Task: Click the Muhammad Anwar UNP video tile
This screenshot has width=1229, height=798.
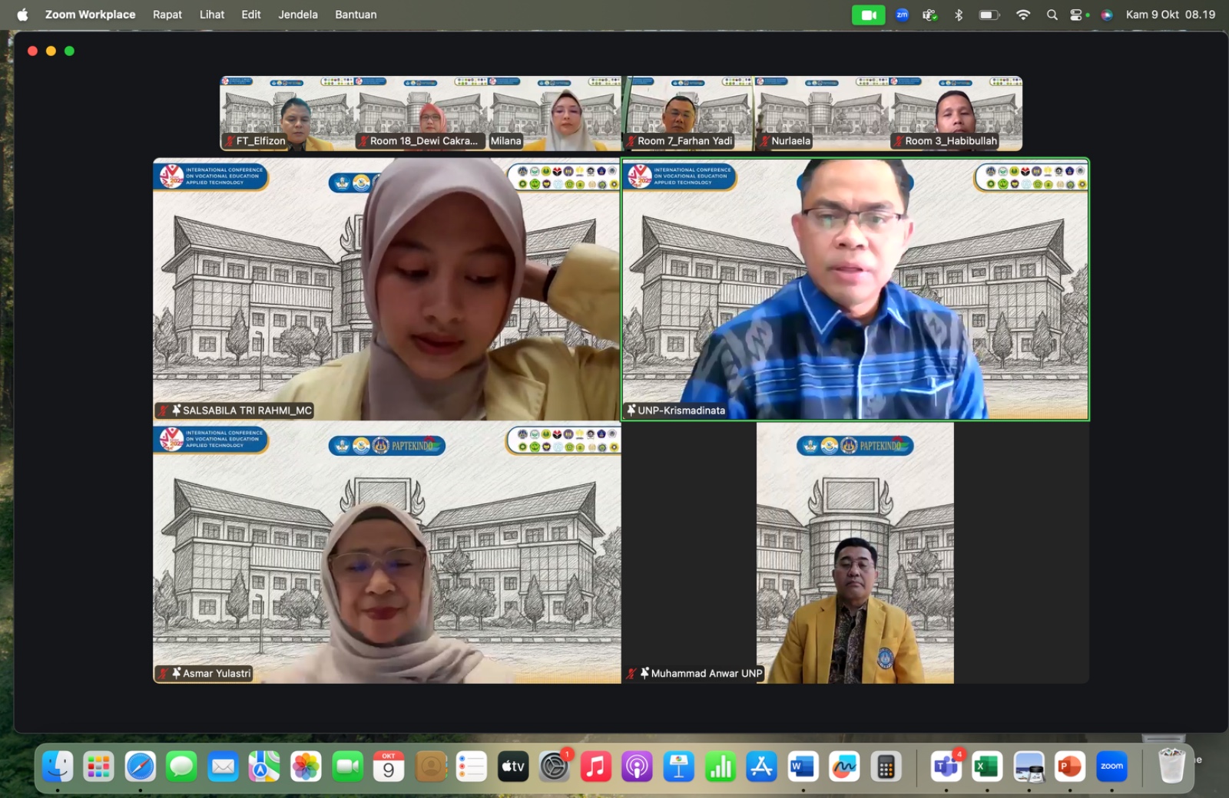Action: 855,552
